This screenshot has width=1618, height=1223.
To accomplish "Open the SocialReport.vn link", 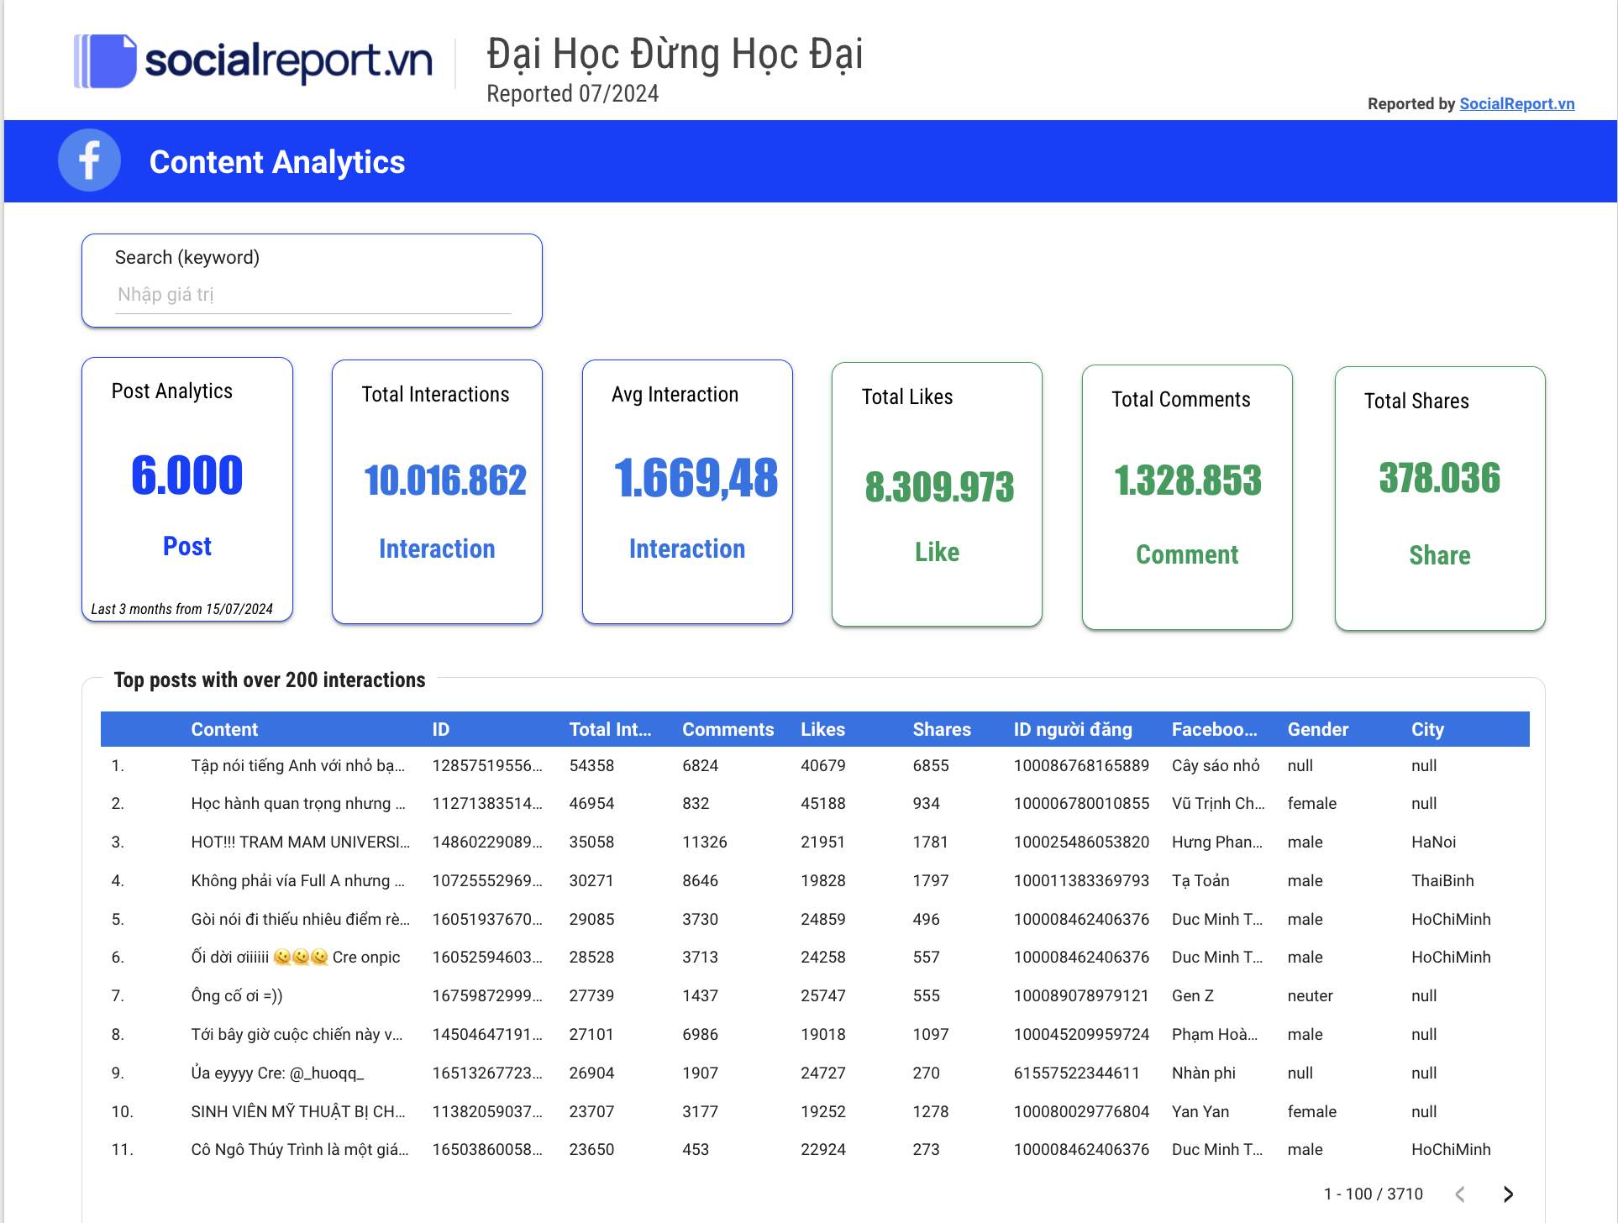I will (1516, 103).
